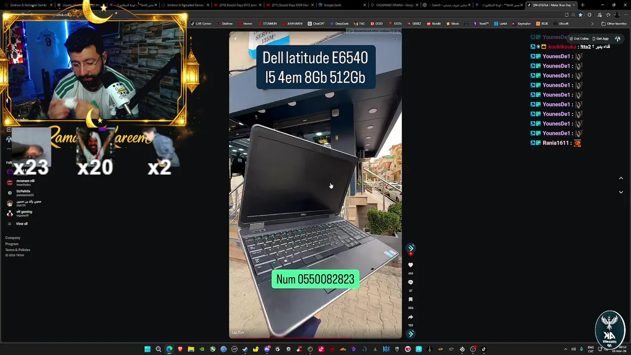Open the koukikouka chat message username
Image resolution: width=631 pixels, height=355 pixels.
[562, 47]
